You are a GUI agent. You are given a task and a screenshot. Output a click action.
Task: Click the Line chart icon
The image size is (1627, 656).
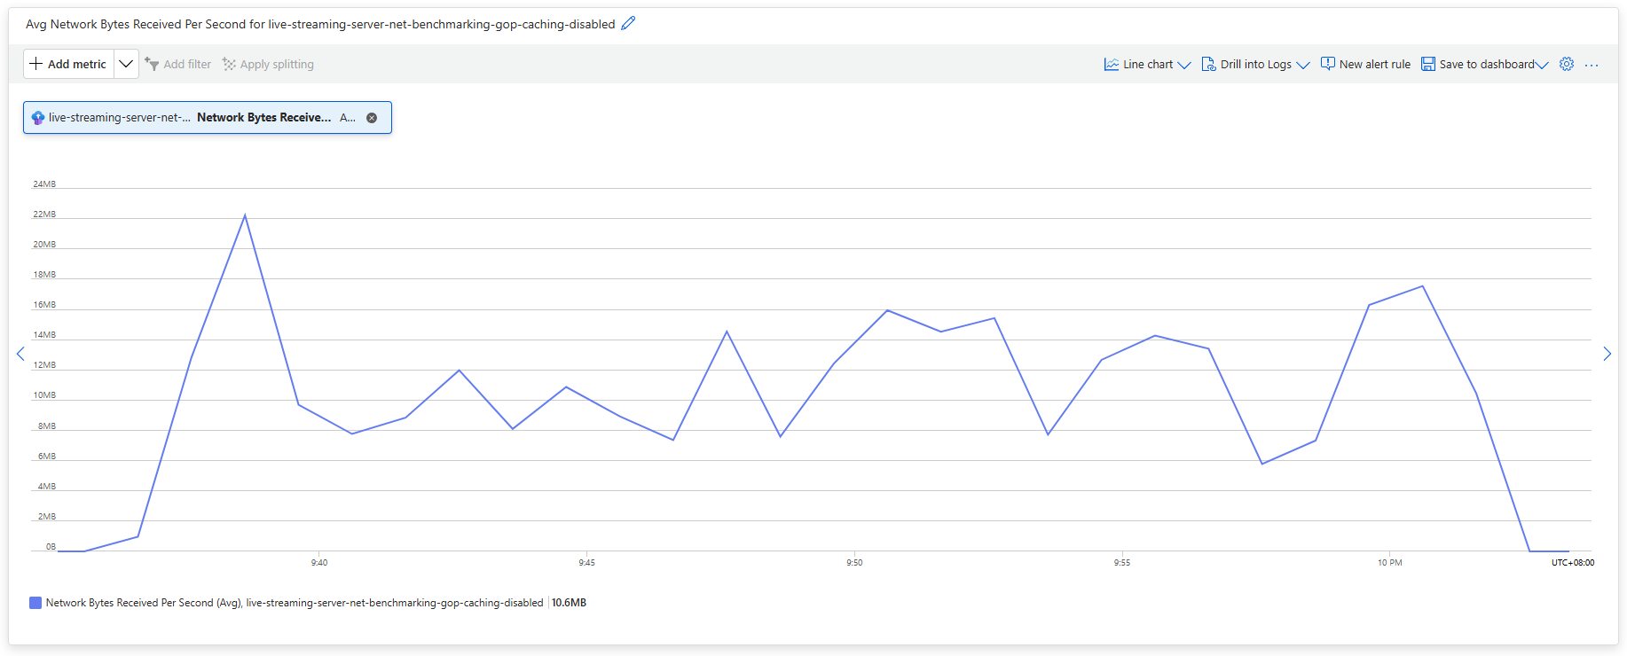point(1112,64)
